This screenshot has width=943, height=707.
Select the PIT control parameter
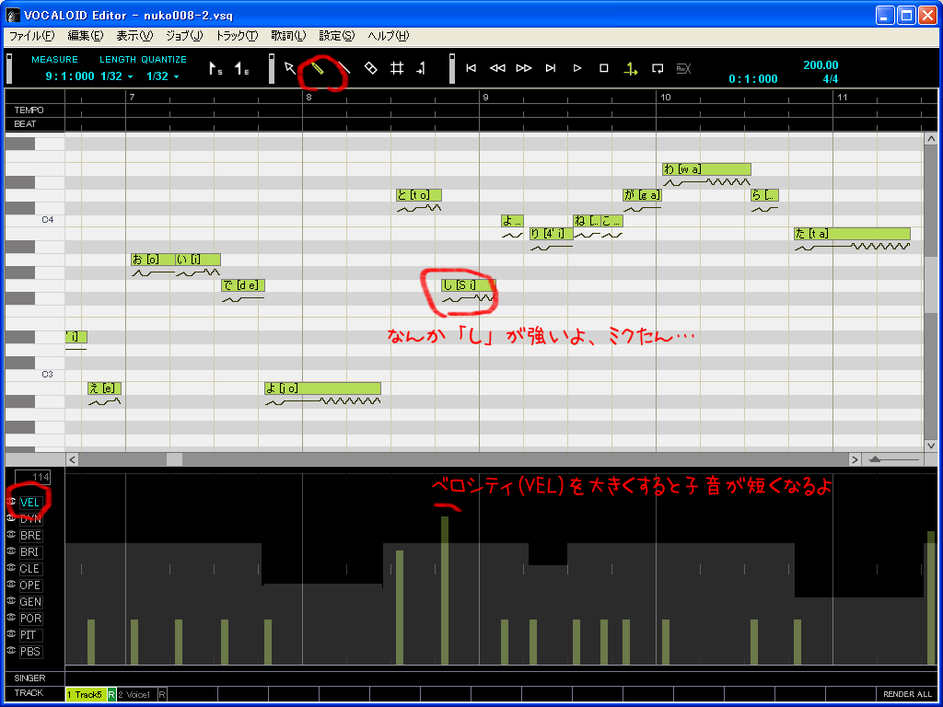(x=30, y=634)
